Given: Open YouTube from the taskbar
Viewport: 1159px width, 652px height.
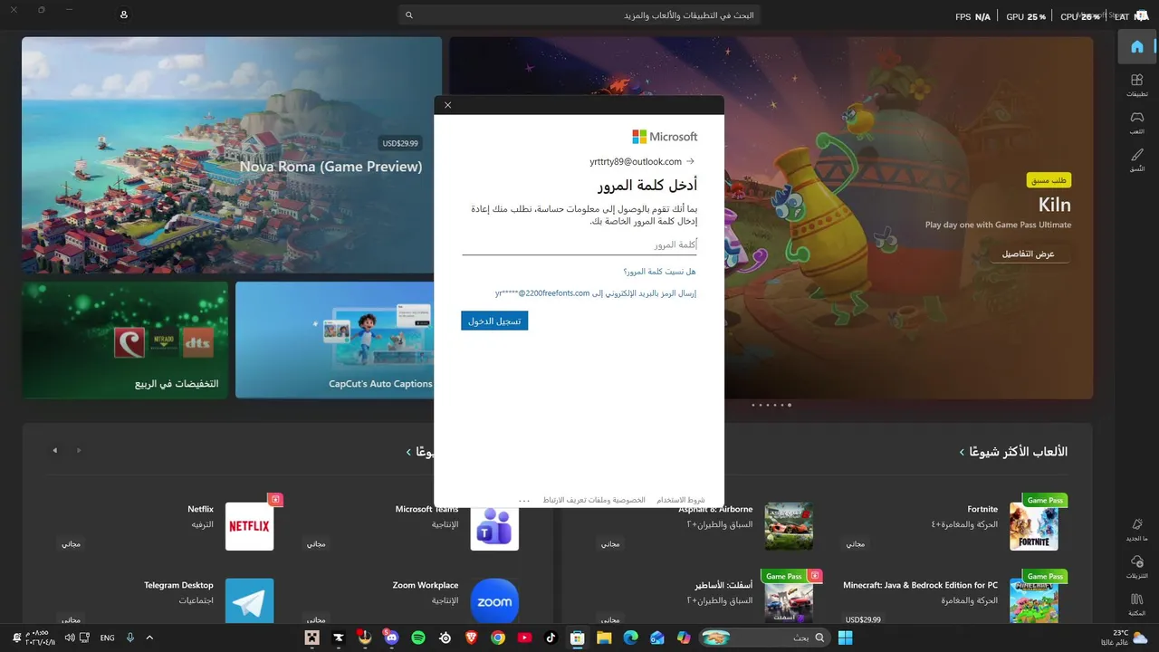Looking at the screenshot, I should [x=524, y=638].
